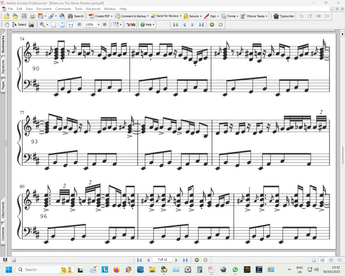Enable Single Page layout view
Viewport: 345px width, 276px height.
[314, 260]
